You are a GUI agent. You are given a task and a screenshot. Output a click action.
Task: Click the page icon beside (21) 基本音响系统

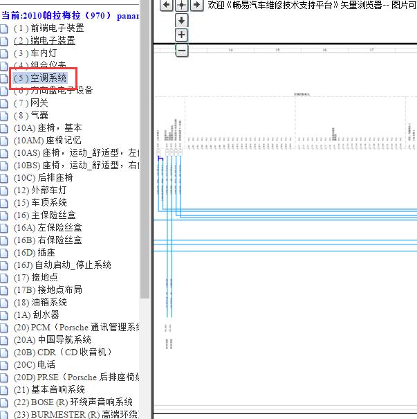point(3,390)
